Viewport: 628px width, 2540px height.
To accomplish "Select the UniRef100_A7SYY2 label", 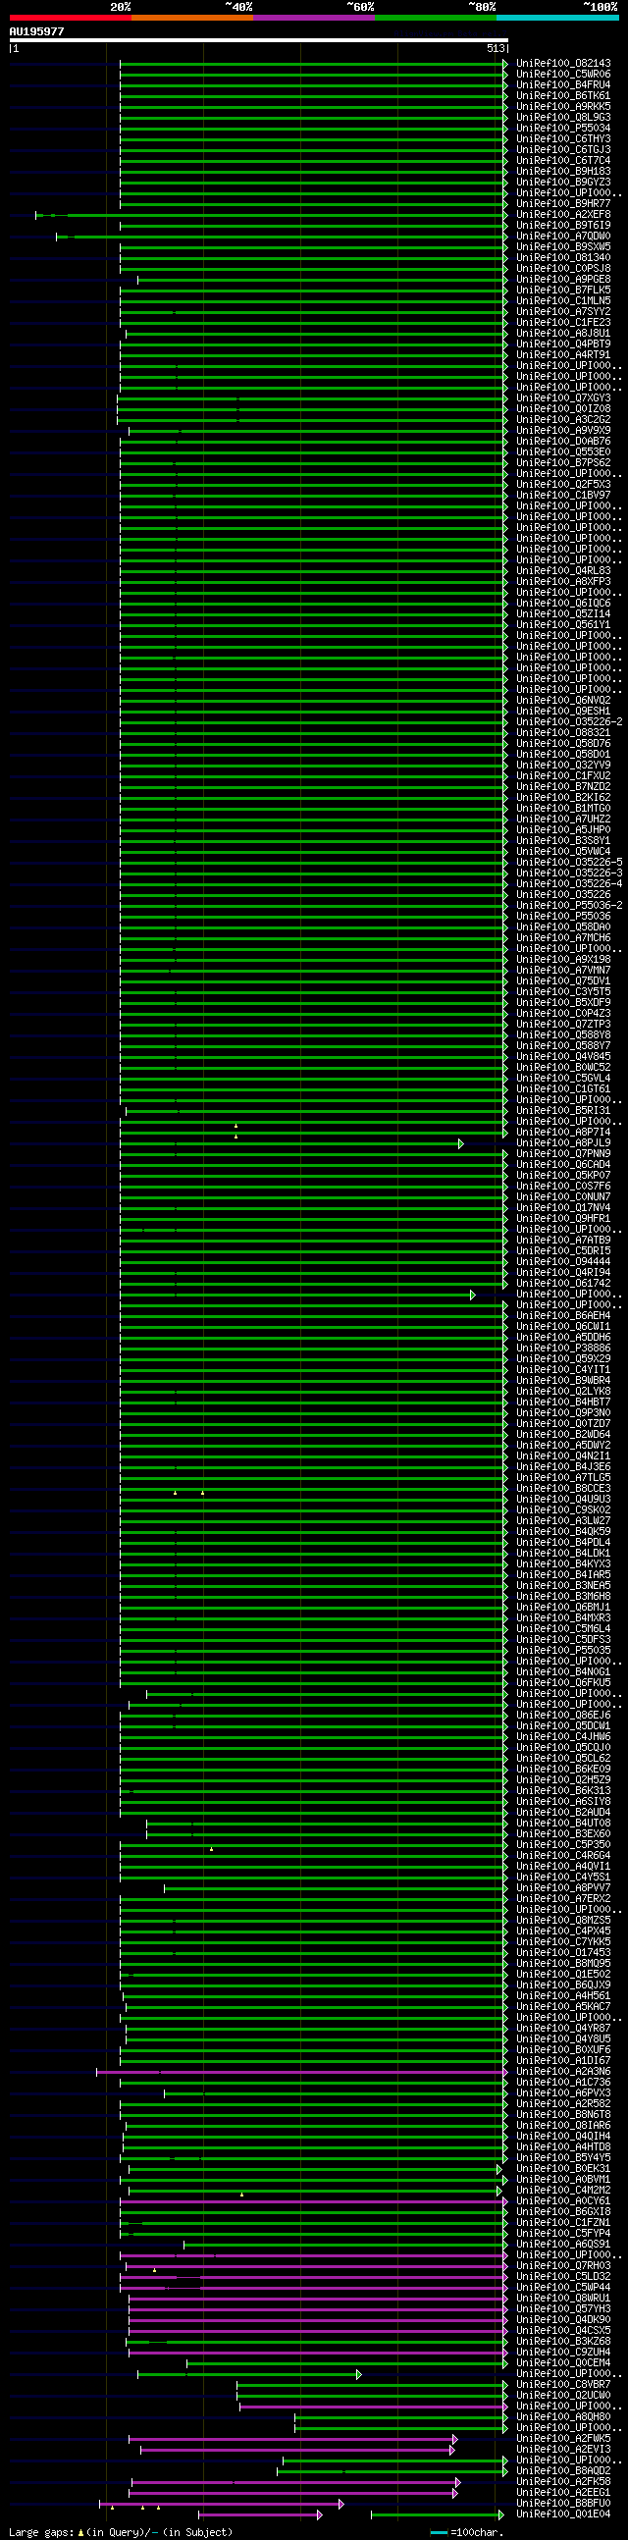I will point(563,311).
